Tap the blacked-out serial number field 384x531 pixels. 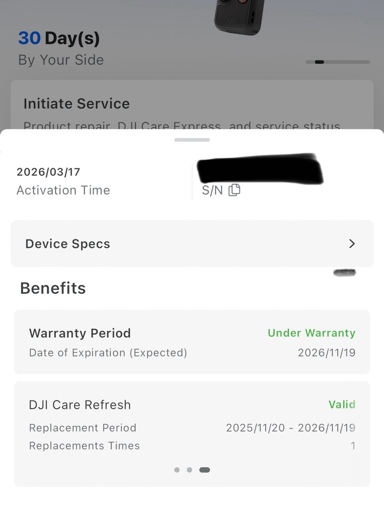(260, 168)
